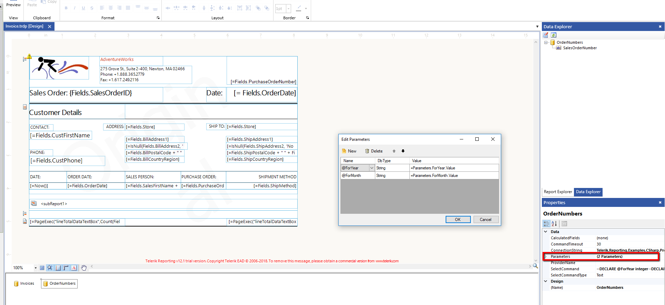Viewport: 665px width, 305px height.
Task: Move parameter down with the down arrow
Action: 403,151
